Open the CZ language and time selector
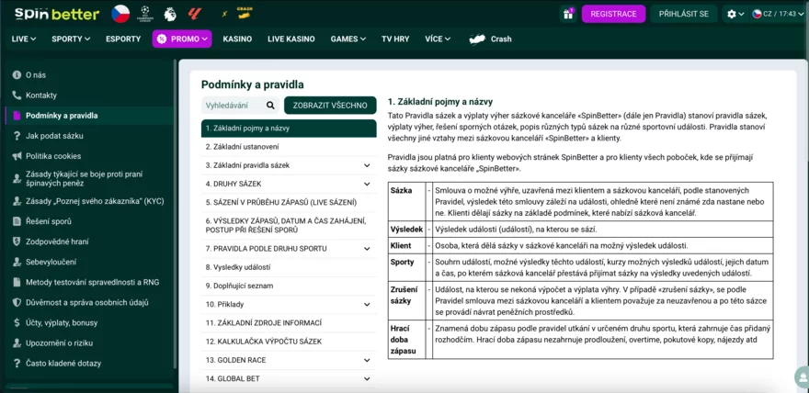The height and width of the screenshot is (393, 809). [x=774, y=14]
